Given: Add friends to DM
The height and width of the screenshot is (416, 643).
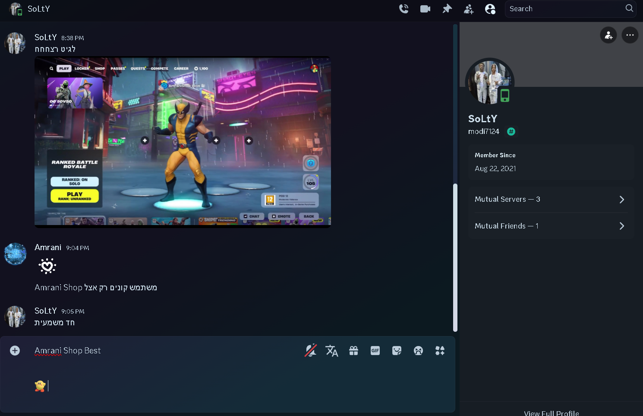Looking at the screenshot, I should pos(469,9).
